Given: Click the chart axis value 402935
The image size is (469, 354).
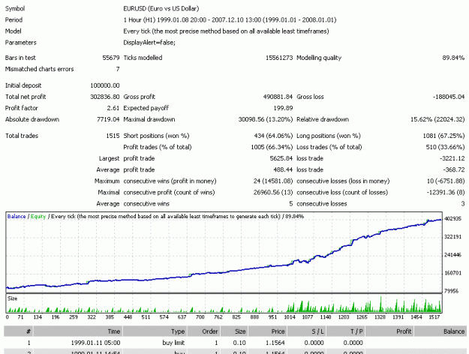Looking at the screenshot, I should coord(452,219).
